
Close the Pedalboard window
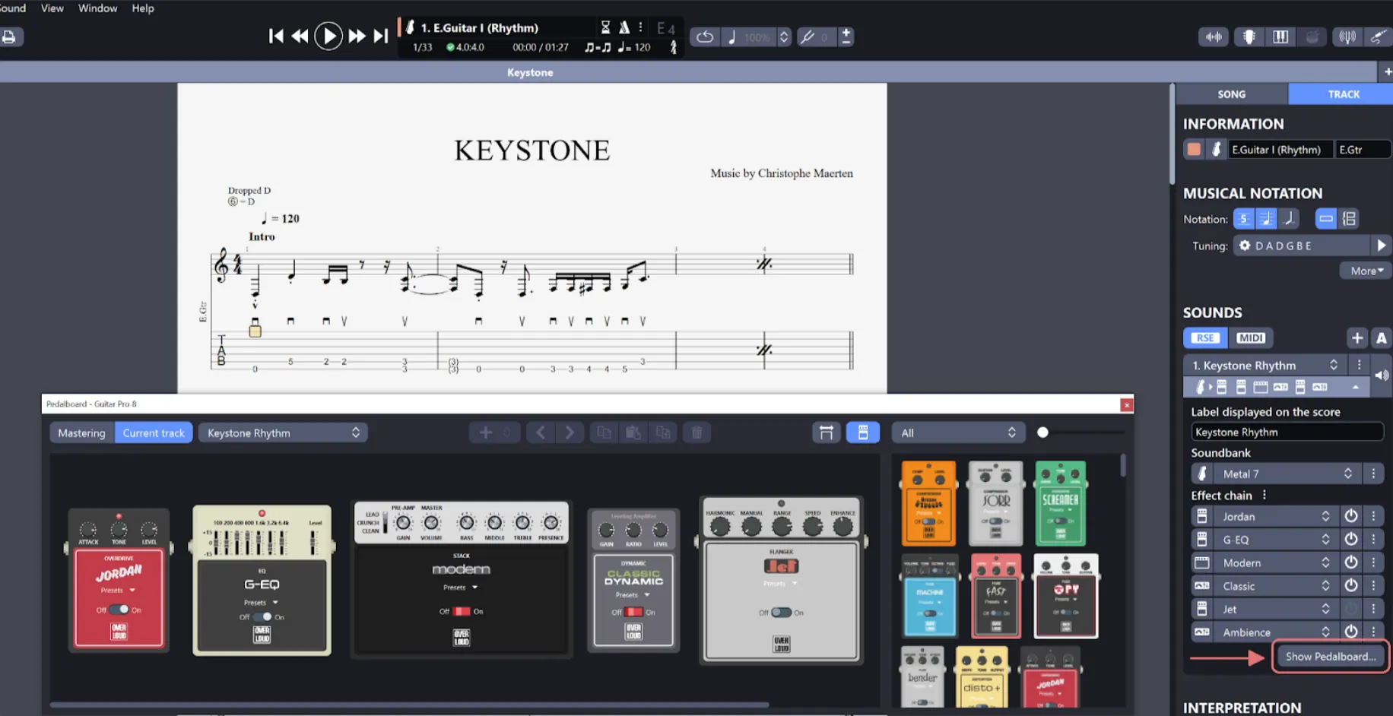point(1127,404)
